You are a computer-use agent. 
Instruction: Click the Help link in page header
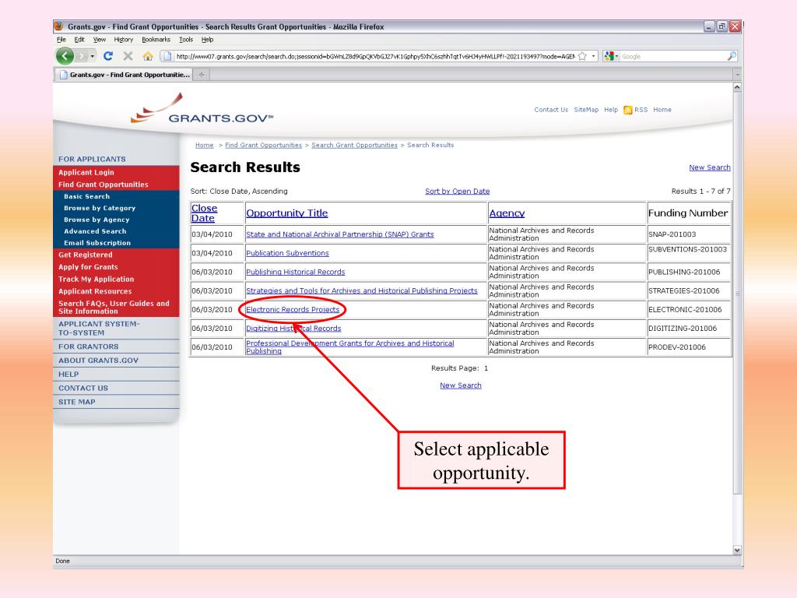[x=611, y=110]
